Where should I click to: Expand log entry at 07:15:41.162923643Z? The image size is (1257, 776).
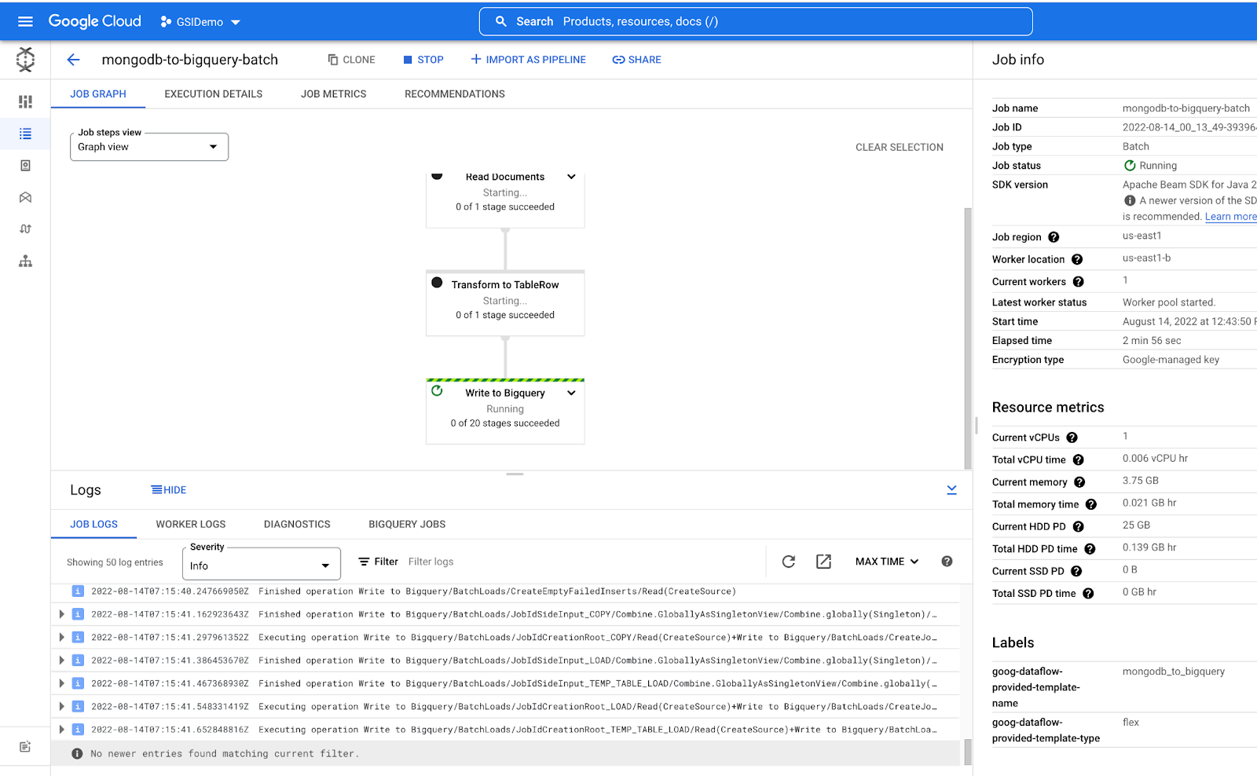pos(61,614)
